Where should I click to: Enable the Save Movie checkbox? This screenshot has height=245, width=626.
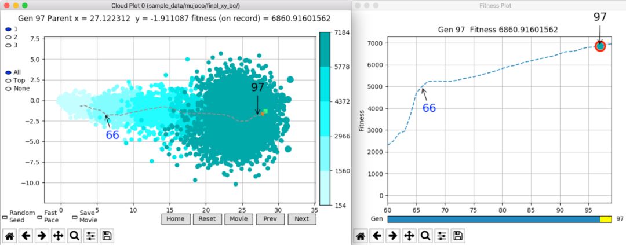point(75,217)
